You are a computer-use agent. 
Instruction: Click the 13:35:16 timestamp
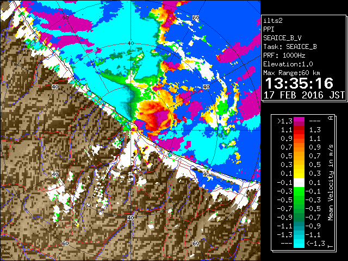coord(299,83)
